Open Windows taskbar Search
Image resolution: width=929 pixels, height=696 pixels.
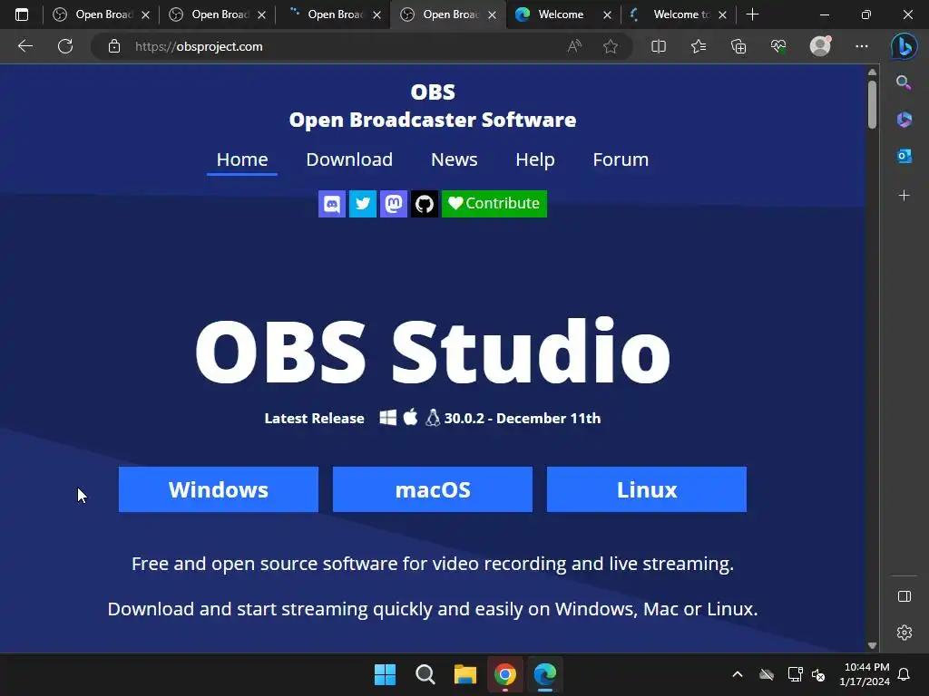[425, 674]
